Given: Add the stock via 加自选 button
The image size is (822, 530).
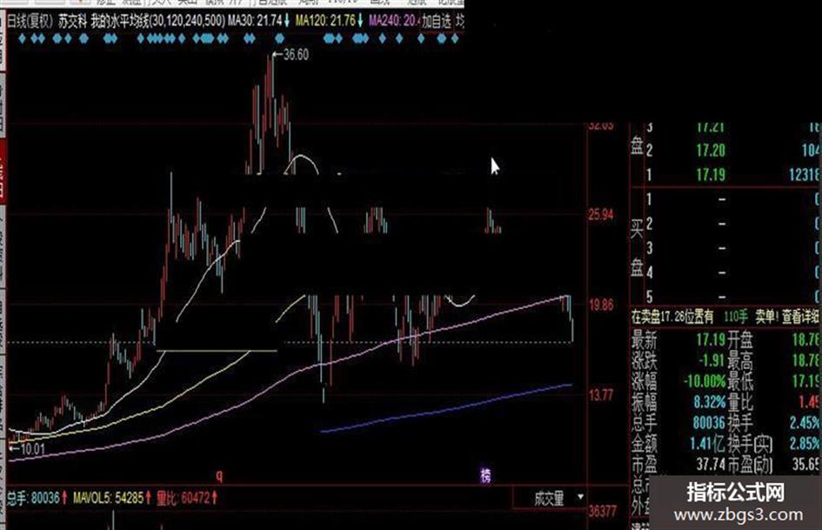Looking at the screenshot, I should point(436,22).
